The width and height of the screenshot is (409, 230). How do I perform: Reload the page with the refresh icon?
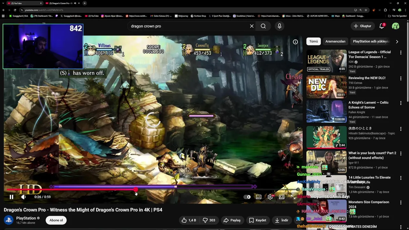point(15,10)
